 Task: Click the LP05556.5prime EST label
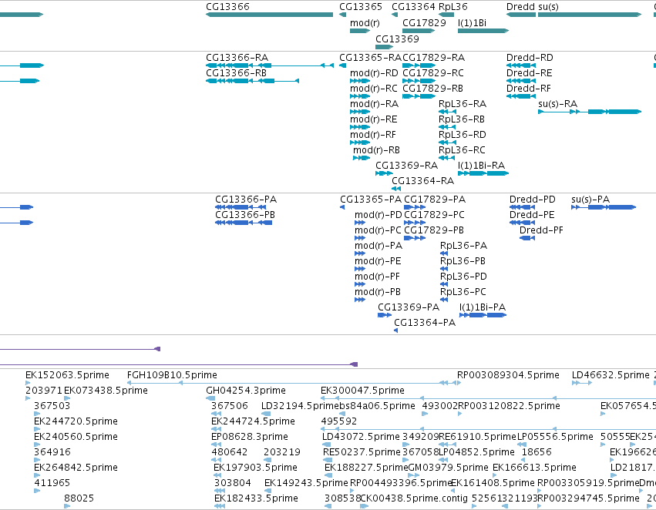(x=555, y=437)
